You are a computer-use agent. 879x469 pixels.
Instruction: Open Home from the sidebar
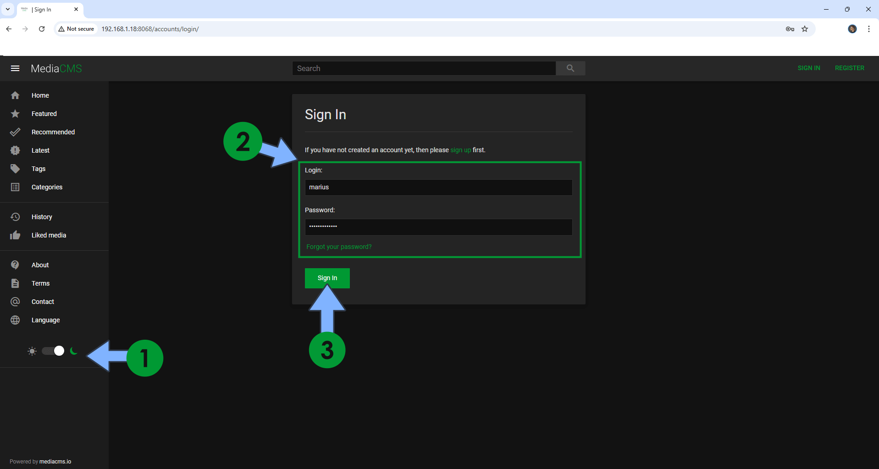(x=40, y=95)
